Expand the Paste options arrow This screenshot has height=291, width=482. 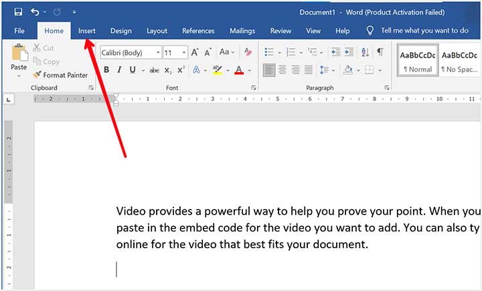(x=19, y=76)
